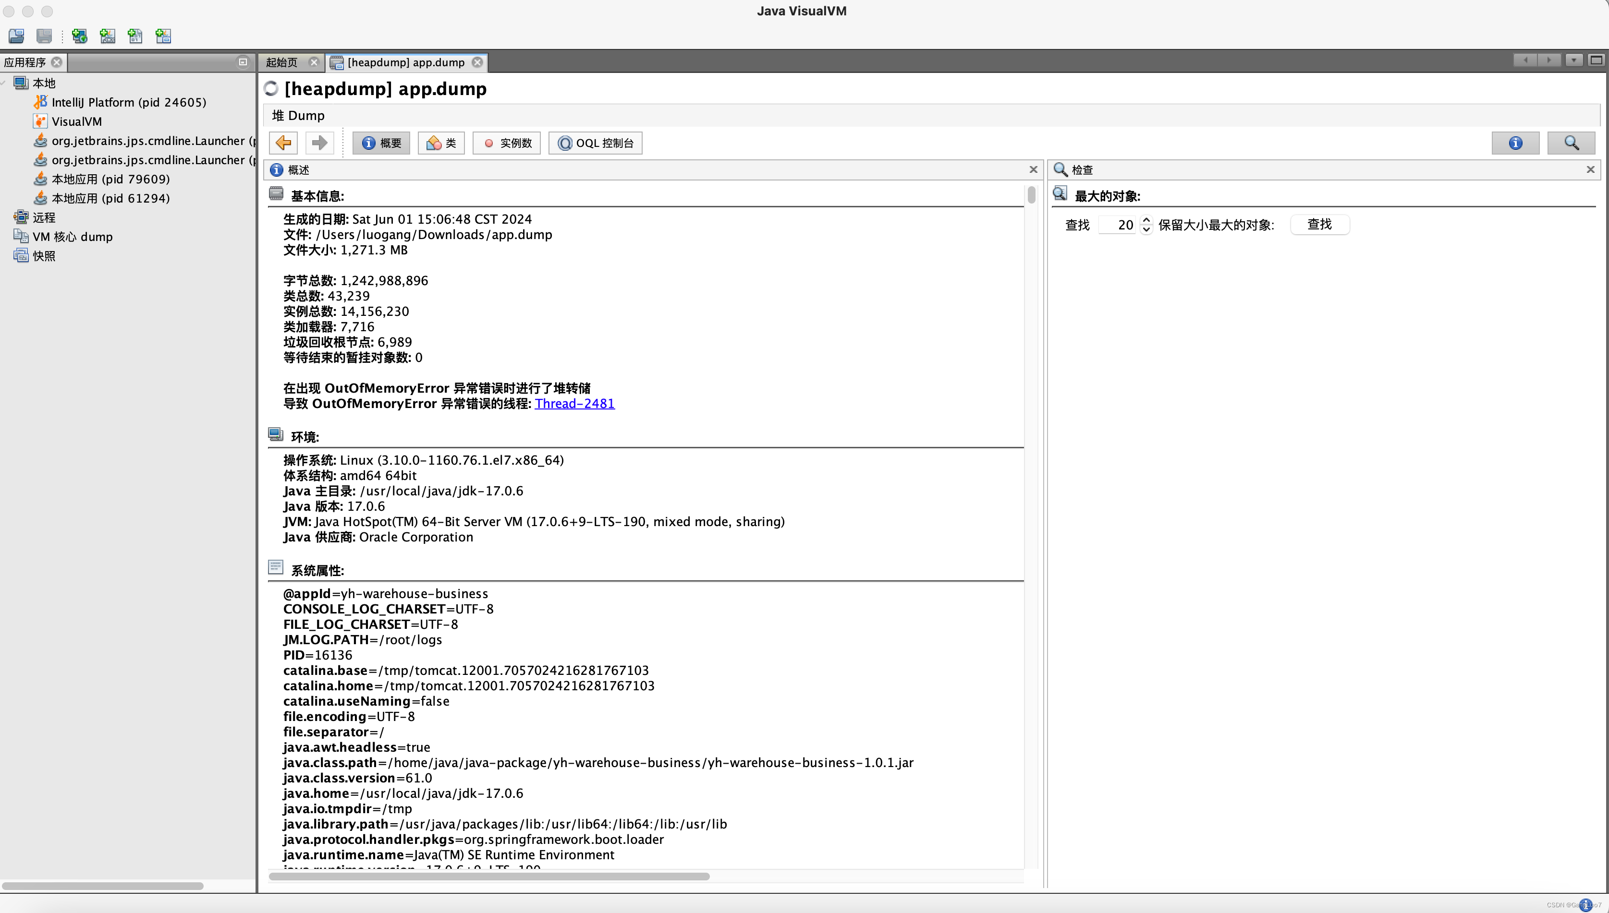This screenshot has width=1609, height=913.
Task: Select the [heapdump] app.dump tab
Action: (406, 62)
